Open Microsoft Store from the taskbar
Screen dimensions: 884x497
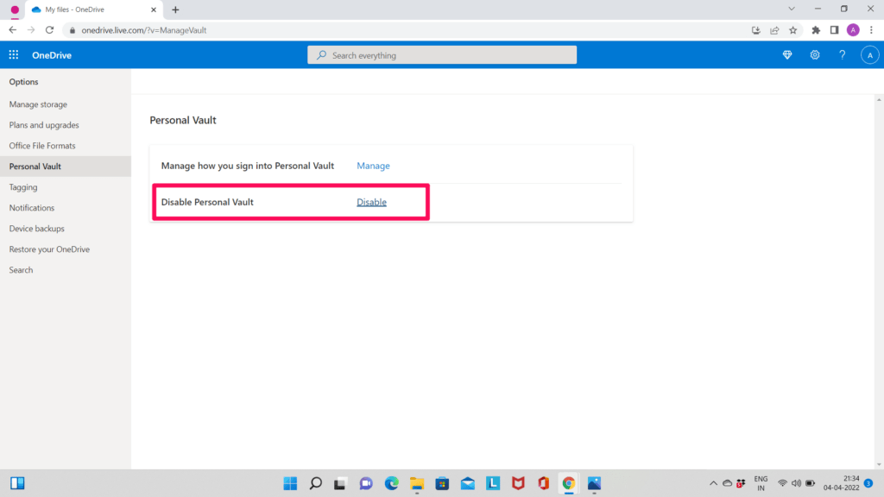(441, 483)
